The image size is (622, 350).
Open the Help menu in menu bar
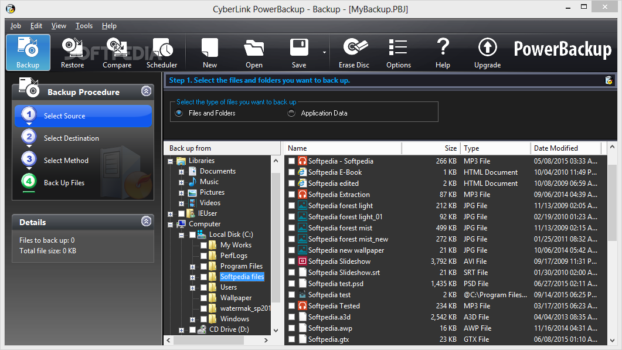click(x=109, y=26)
